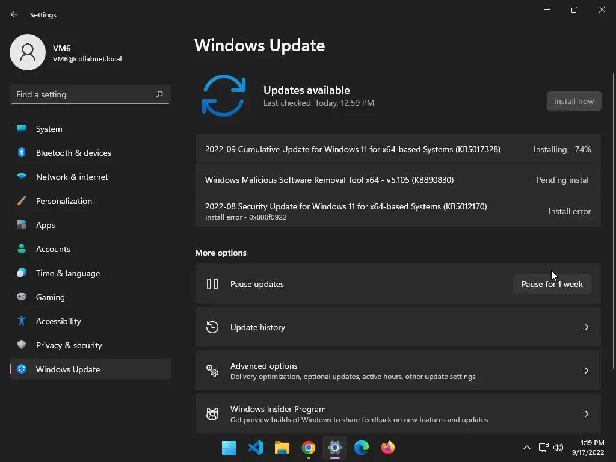Click the Windows Insider cat icon
This screenshot has width=616, height=462.
click(212, 414)
